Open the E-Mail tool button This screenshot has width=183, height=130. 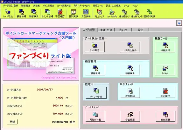165,70
